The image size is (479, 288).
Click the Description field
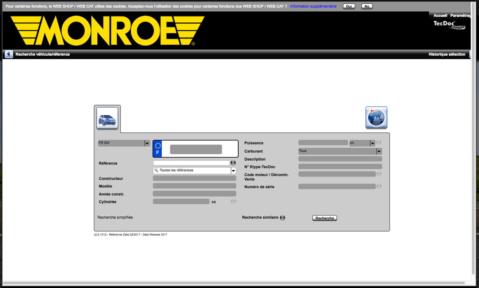click(340, 159)
